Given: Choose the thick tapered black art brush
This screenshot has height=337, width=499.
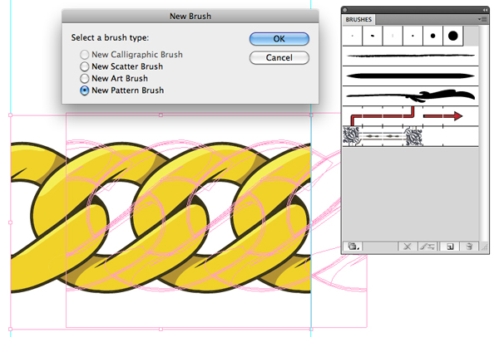Looking at the screenshot, I should pyautogui.click(x=411, y=76).
